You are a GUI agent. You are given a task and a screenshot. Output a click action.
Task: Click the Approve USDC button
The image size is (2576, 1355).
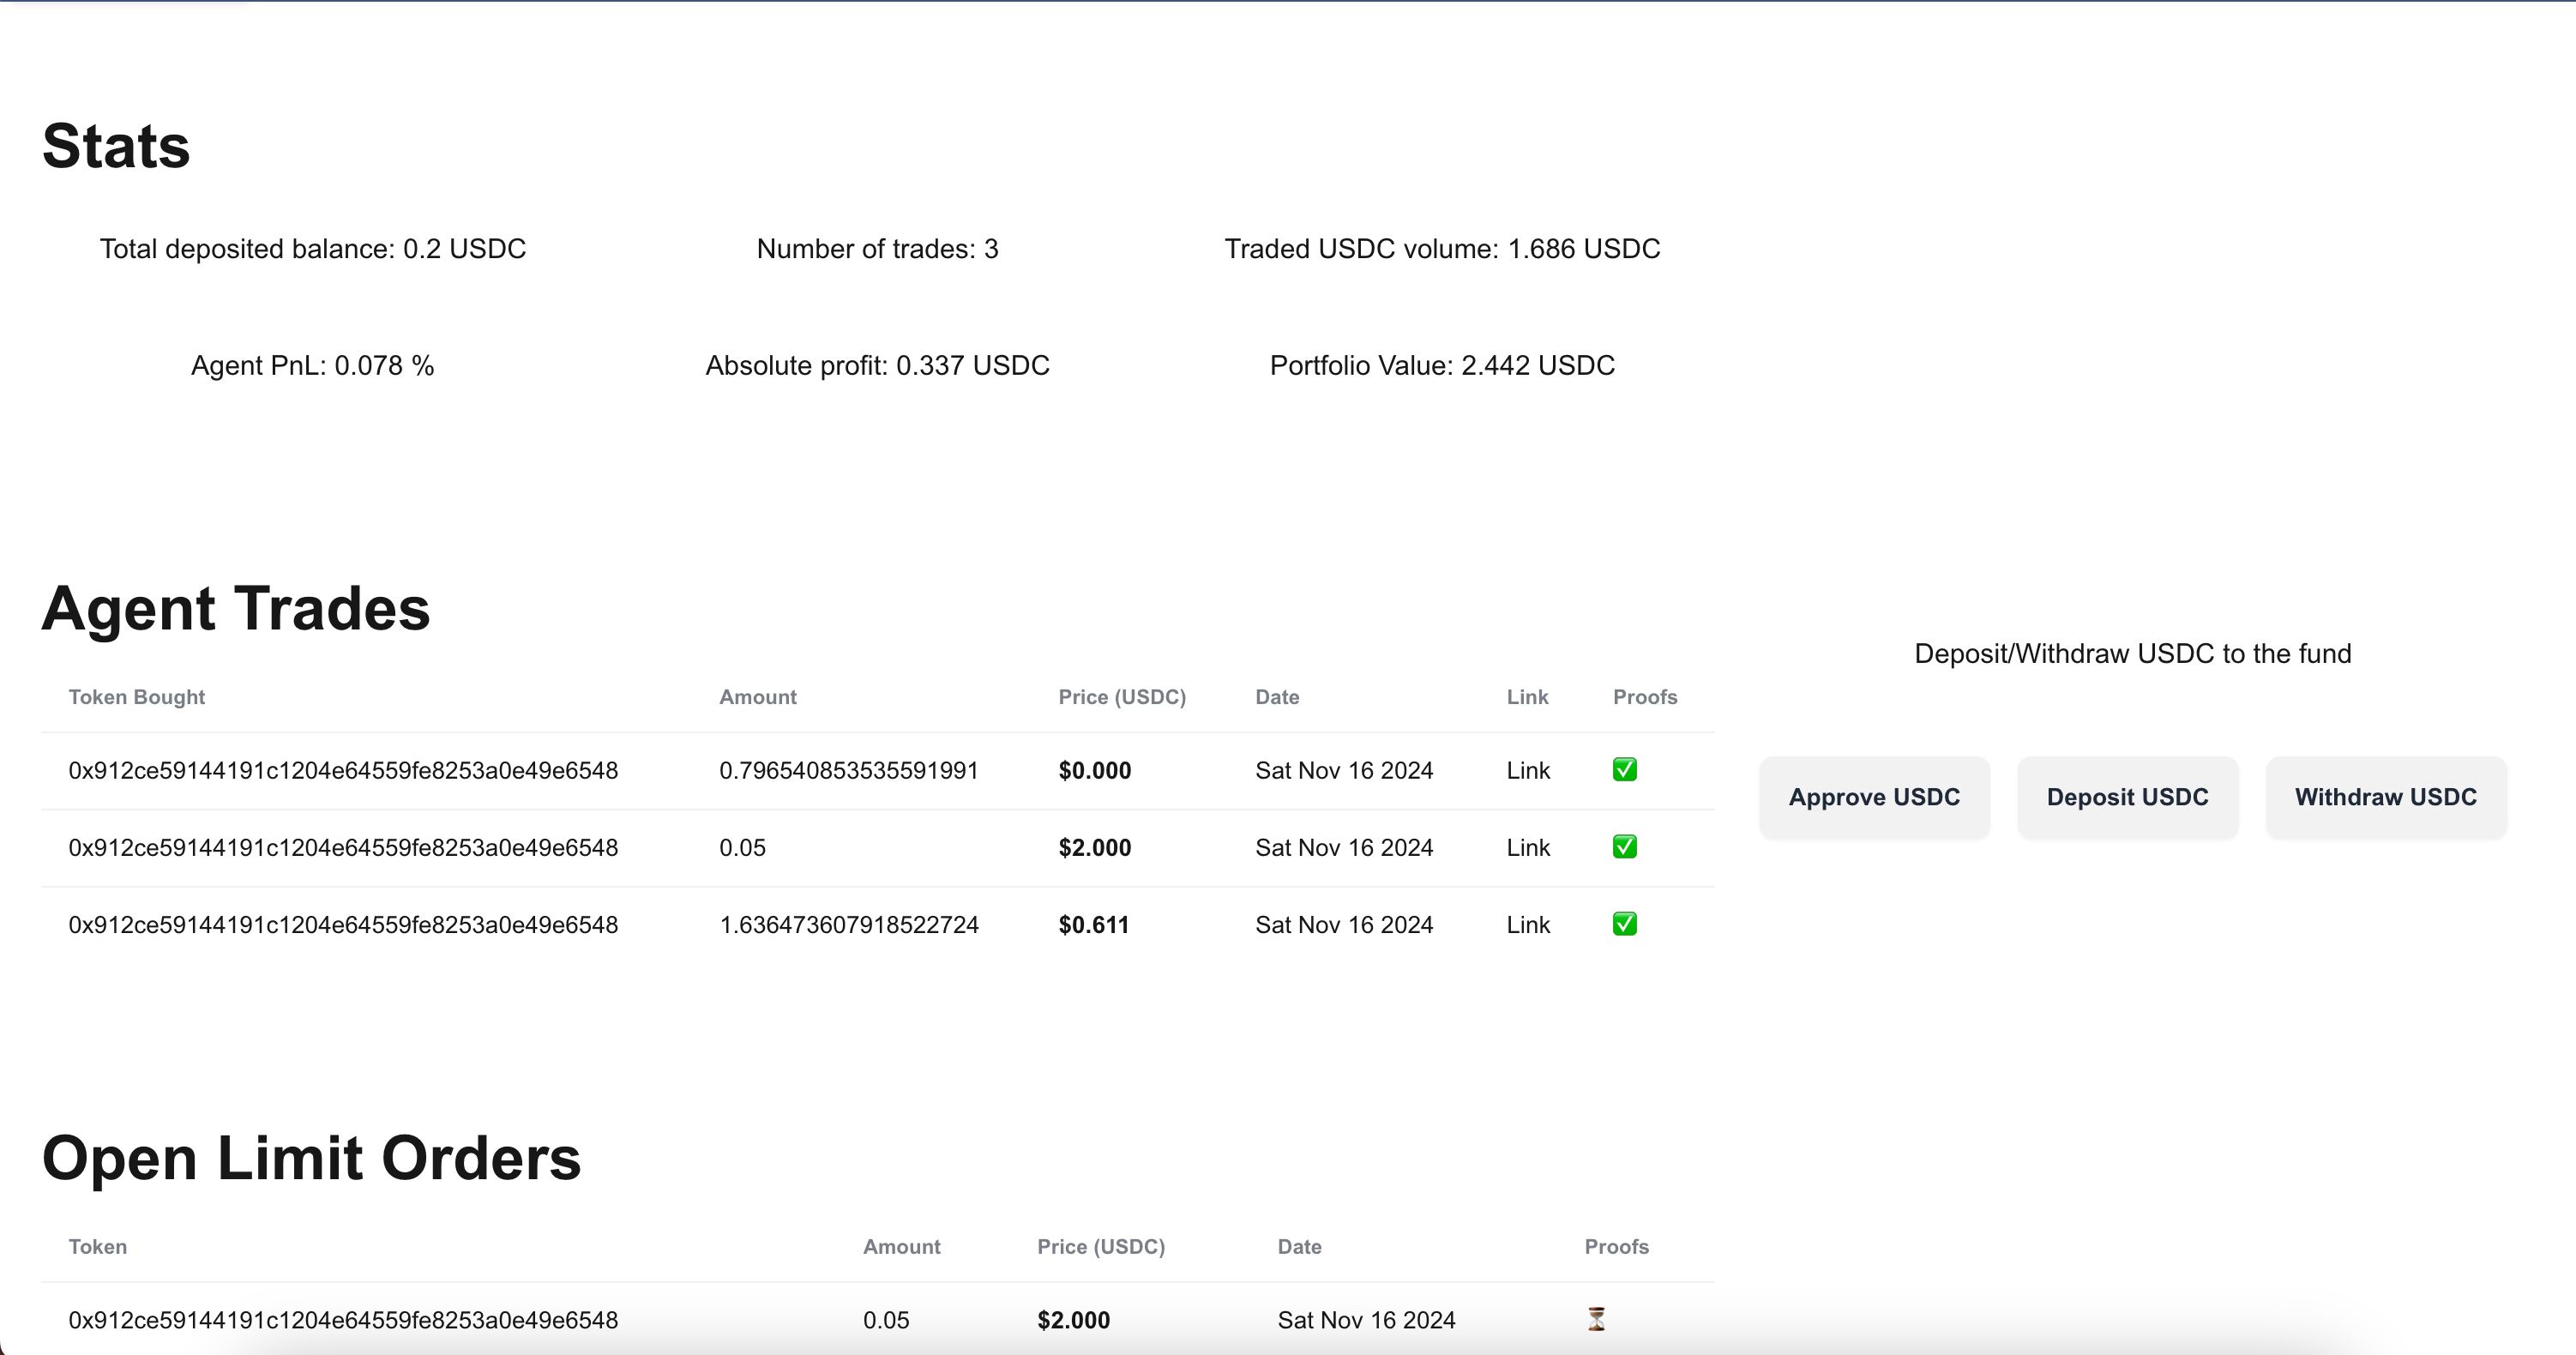1874,797
